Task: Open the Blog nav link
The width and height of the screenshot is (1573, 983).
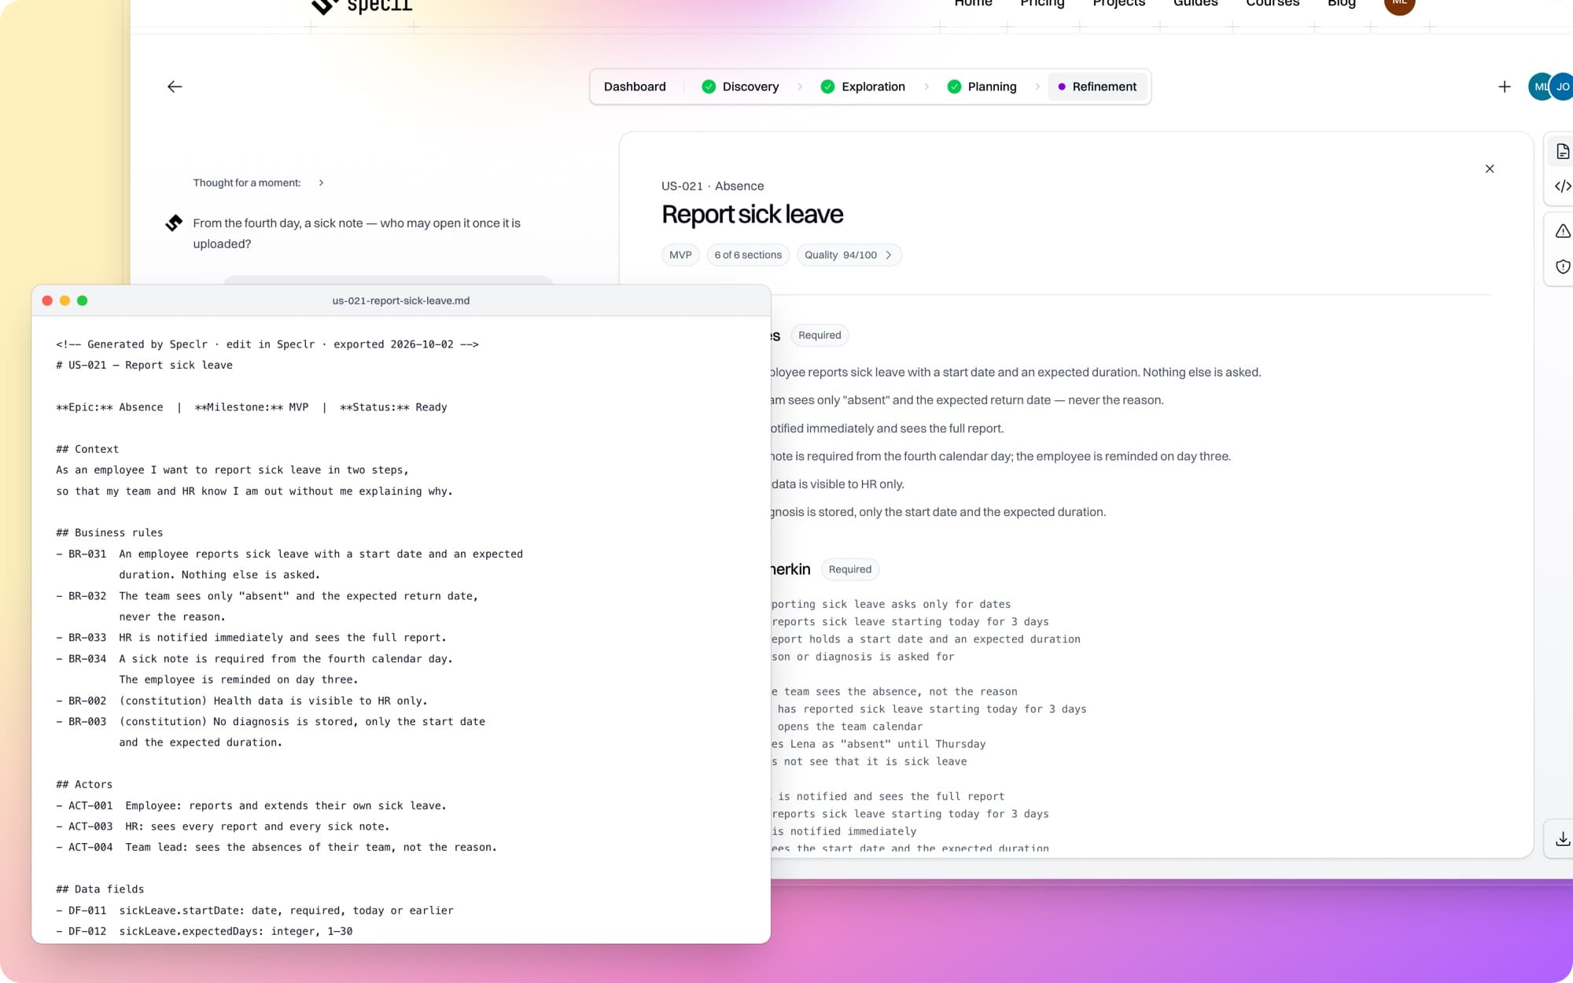Action: (x=1341, y=4)
